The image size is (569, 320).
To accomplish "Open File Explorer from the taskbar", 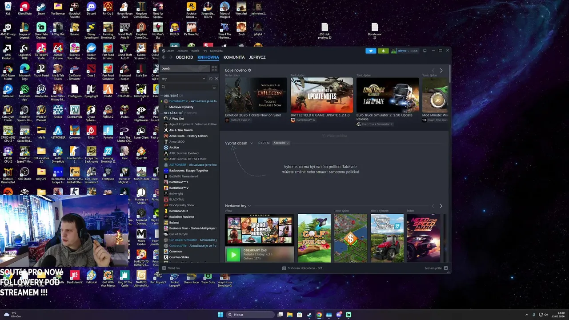I will point(290,315).
